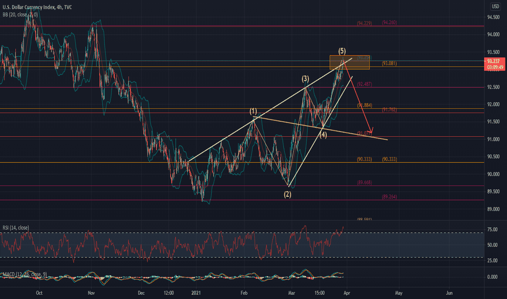Click the RSI (14, close) indicator label
Image resolution: width=507 pixels, height=299 pixels.
pyautogui.click(x=16, y=228)
